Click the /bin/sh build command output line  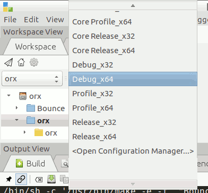pyautogui.click(x=104, y=190)
